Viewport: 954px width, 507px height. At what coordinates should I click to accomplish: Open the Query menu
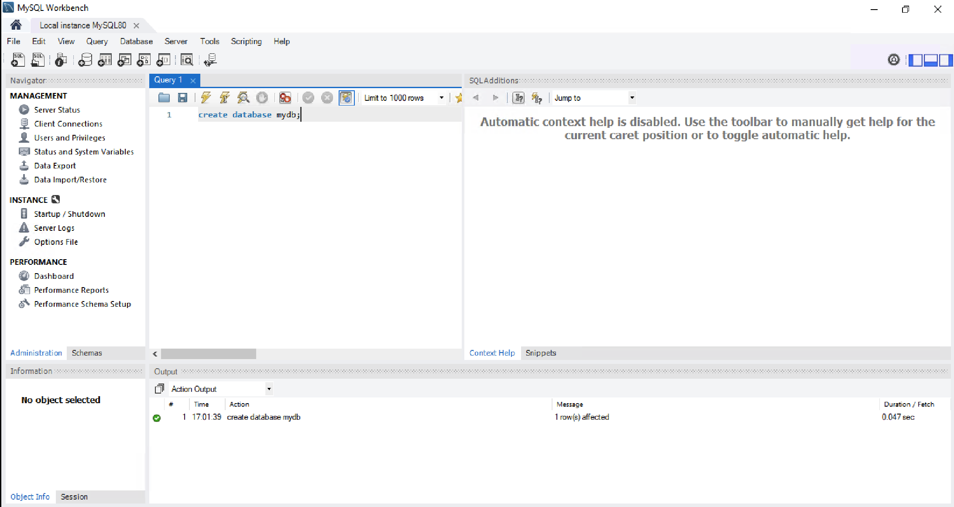(x=97, y=41)
